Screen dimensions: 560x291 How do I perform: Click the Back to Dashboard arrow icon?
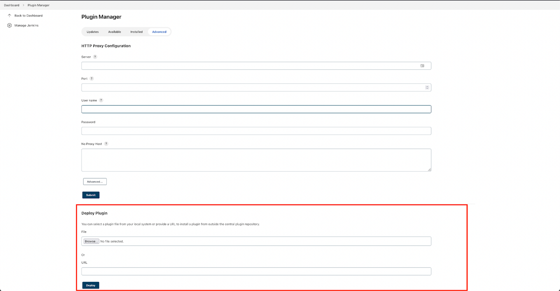click(9, 16)
